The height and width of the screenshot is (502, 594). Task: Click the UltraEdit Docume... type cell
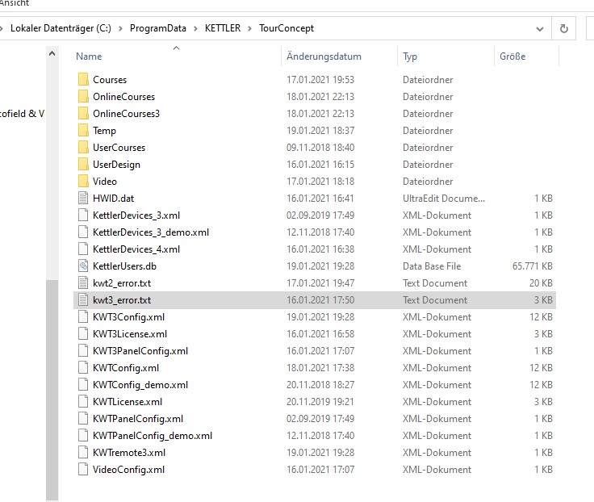(444, 199)
